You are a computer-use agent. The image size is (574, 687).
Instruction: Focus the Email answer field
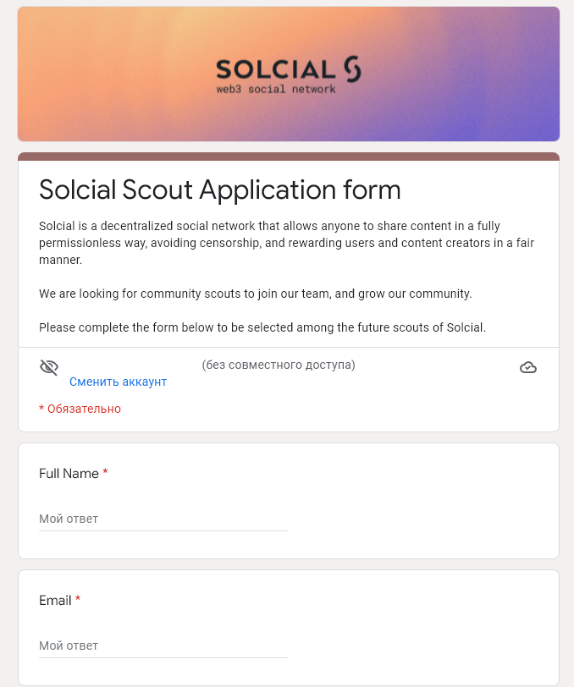pos(163,646)
